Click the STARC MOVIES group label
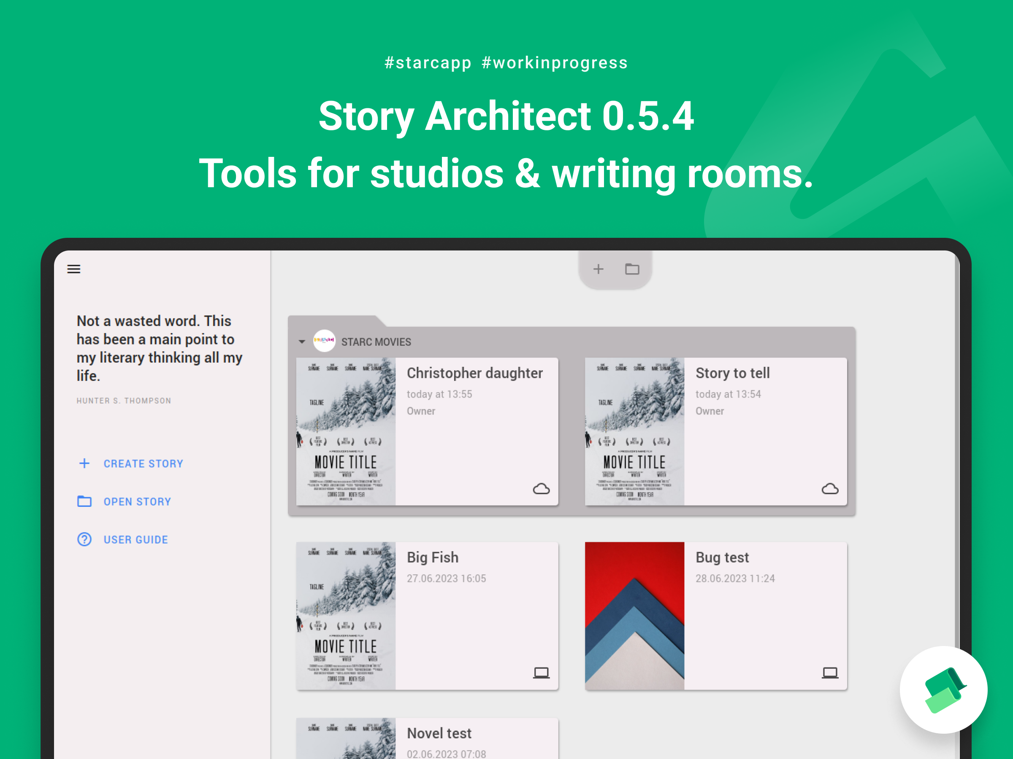 (x=376, y=342)
